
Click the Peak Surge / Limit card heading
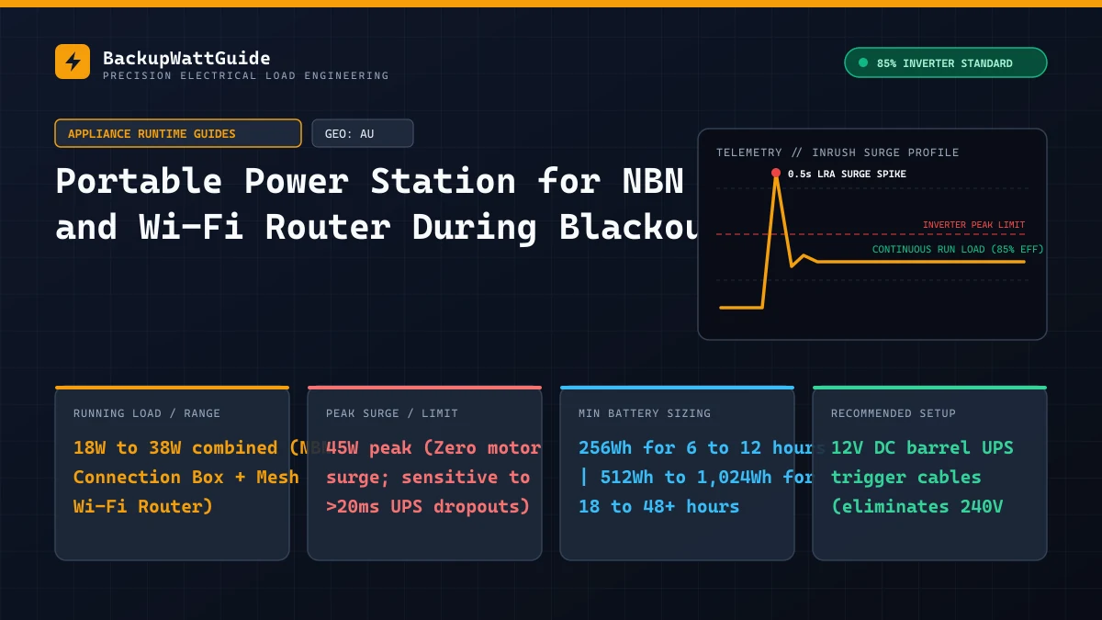pyautogui.click(x=392, y=413)
